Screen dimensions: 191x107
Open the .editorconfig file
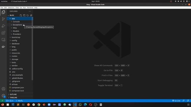pos(20,69)
